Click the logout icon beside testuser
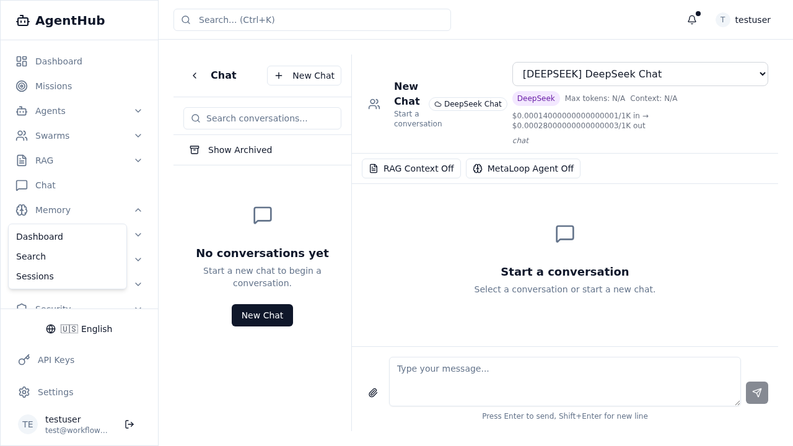The image size is (793, 446). click(129, 424)
